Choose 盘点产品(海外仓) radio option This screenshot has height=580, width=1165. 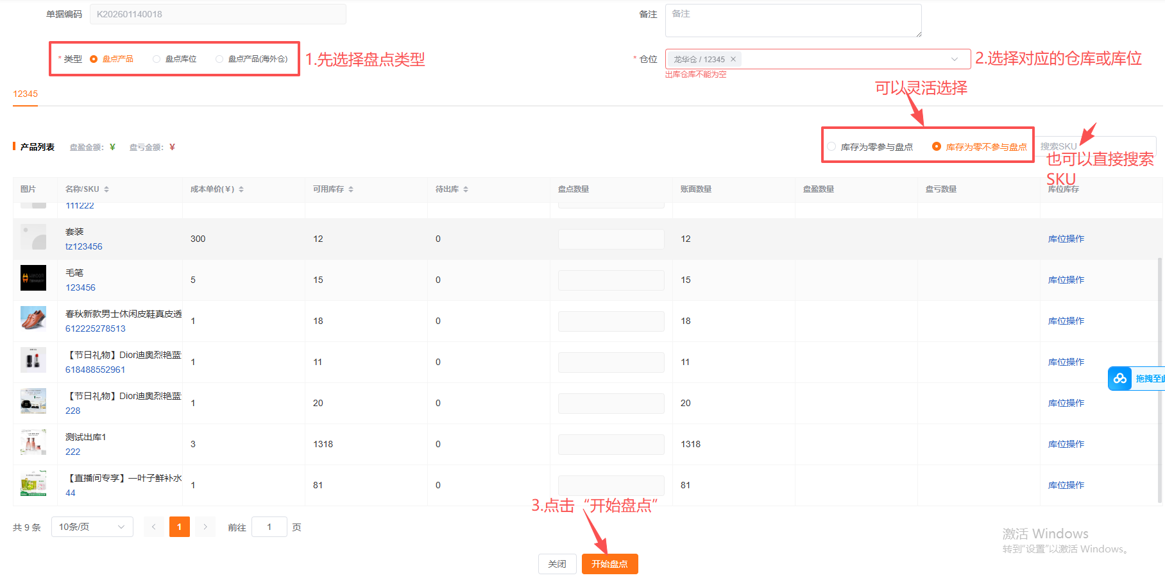click(x=219, y=59)
